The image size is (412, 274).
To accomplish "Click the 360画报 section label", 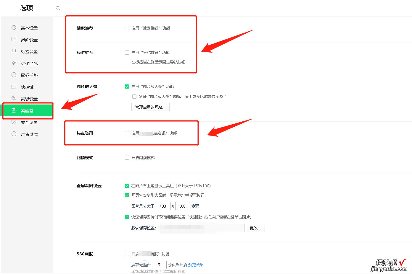I will pyautogui.click(x=85, y=254).
